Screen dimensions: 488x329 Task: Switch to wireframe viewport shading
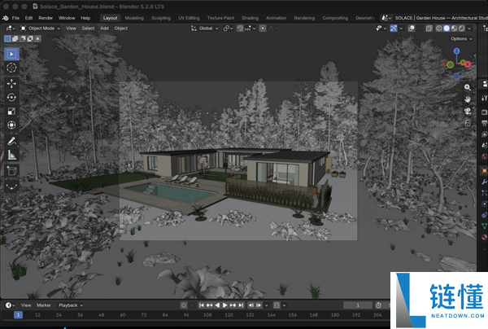(439, 29)
